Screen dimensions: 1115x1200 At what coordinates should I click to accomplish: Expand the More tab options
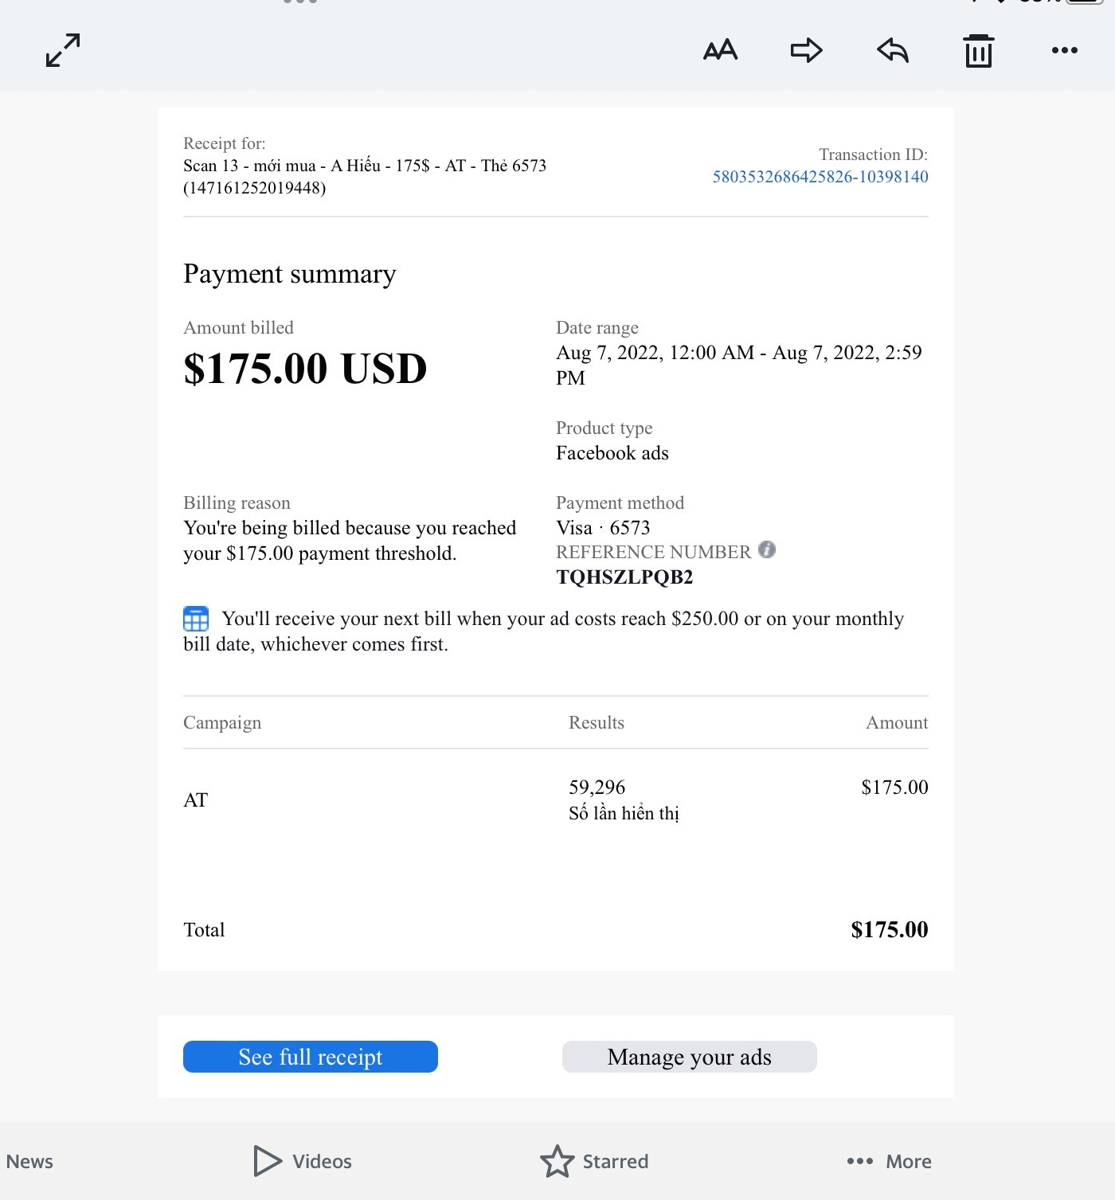tap(889, 1161)
